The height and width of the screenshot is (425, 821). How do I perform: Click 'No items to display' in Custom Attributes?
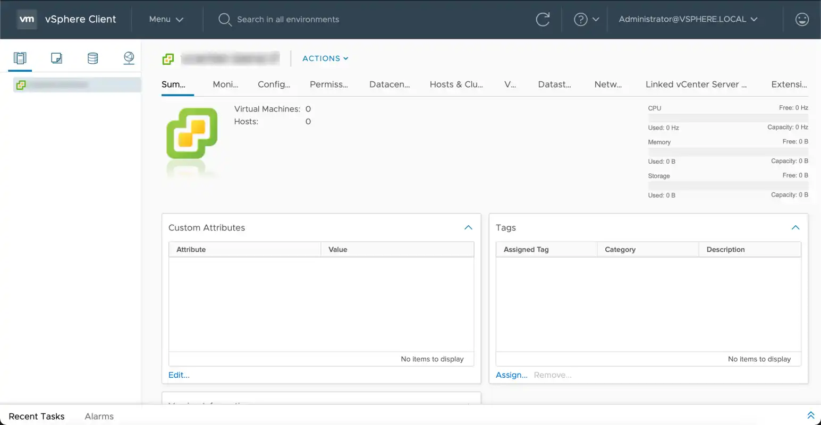432,359
